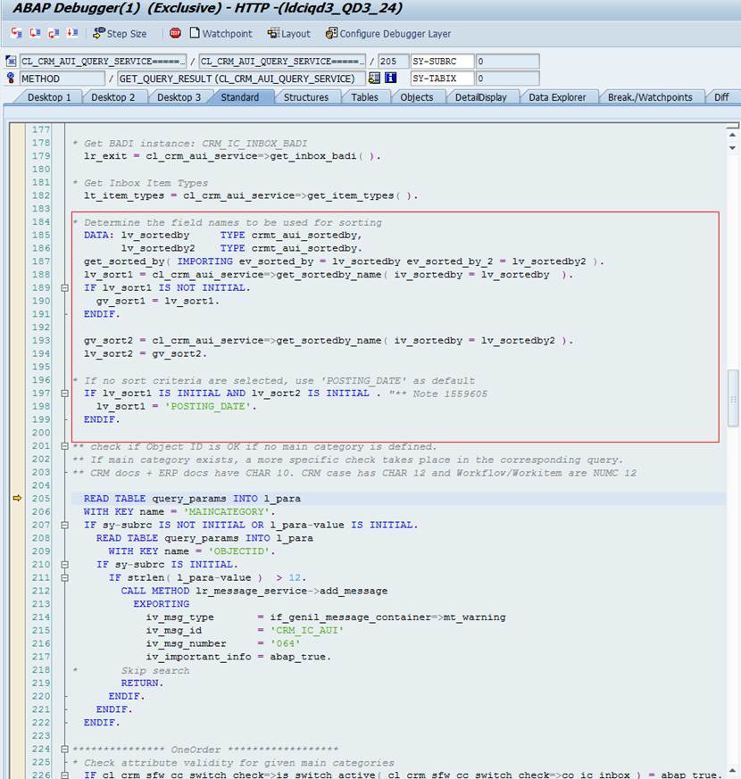Open Configure Debugger Layer
Image resolution: width=741 pixels, height=779 pixels.
[x=388, y=33]
